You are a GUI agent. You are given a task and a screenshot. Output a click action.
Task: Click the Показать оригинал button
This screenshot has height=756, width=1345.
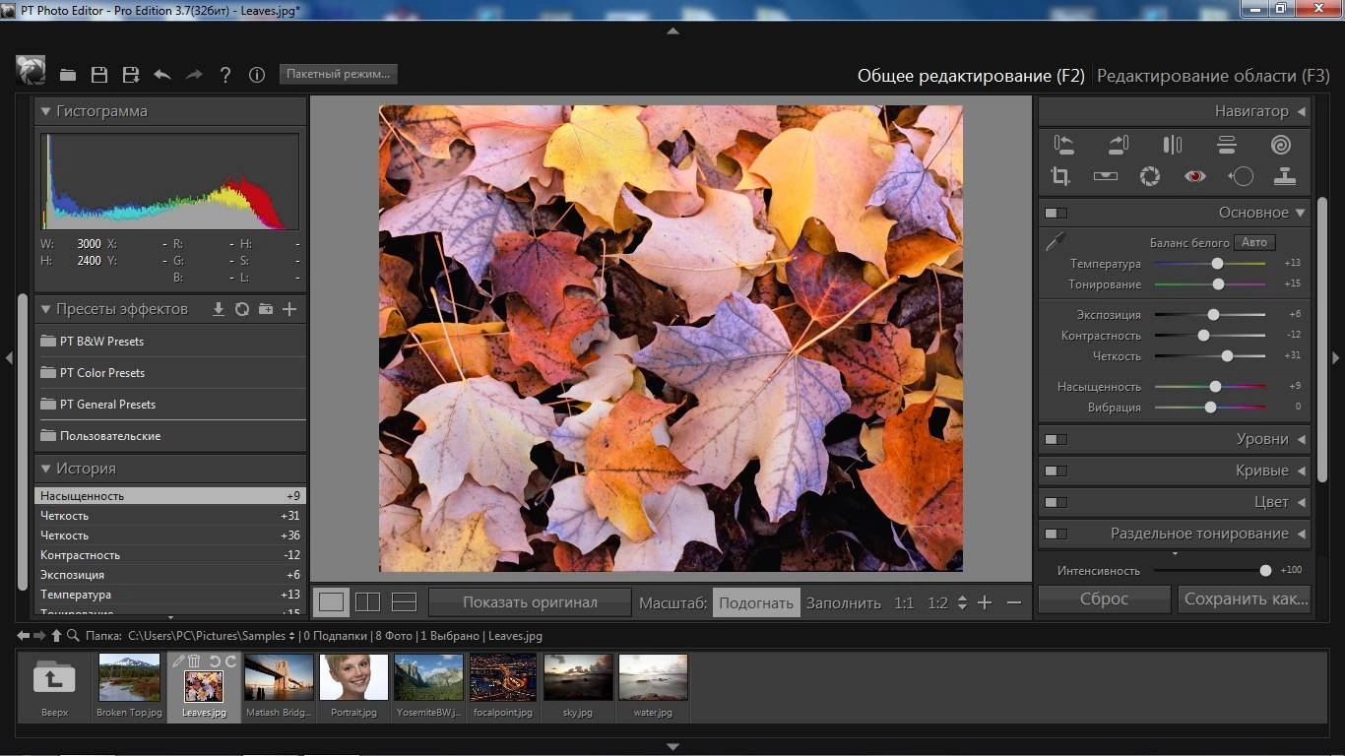coord(530,602)
